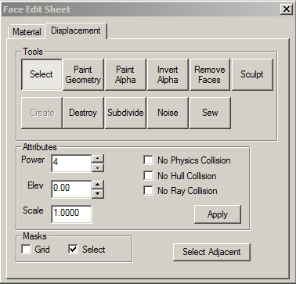Check the No Ray Collision option
Screen dimensions: 296x284
[148, 191]
